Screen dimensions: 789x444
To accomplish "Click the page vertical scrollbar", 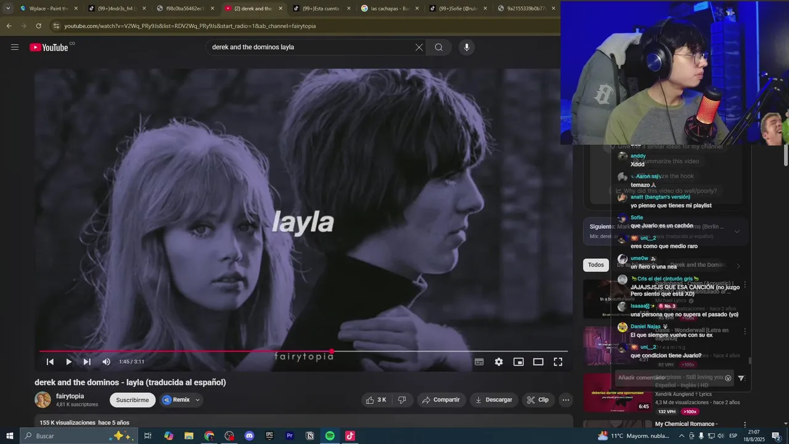I will pyautogui.click(x=785, y=154).
